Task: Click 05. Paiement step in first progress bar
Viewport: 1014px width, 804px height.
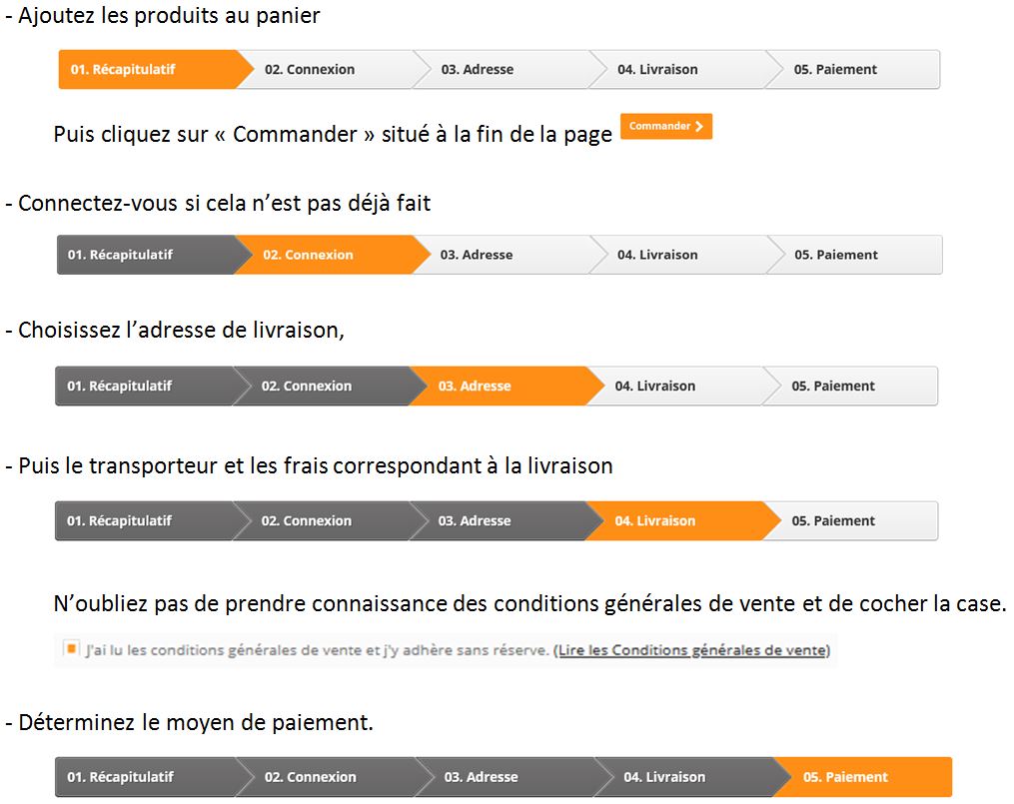Action: [853, 69]
